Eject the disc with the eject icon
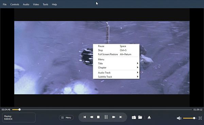204x125 pixels. pos(149,118)
